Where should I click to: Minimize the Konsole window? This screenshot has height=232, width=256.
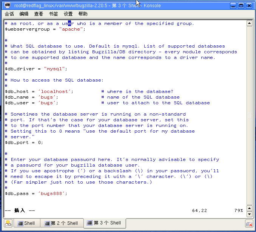tap(233, 6)
